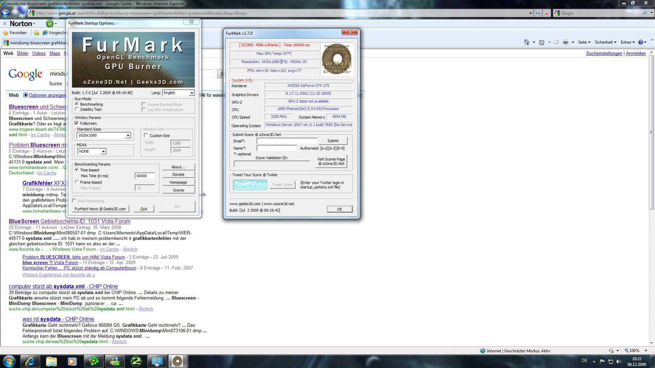Image resolution: width=655 pixels, height=368 pixels.
Task: Click the Action Center flag tray icon
Action: pyautogui.click(x=602, y=362)
